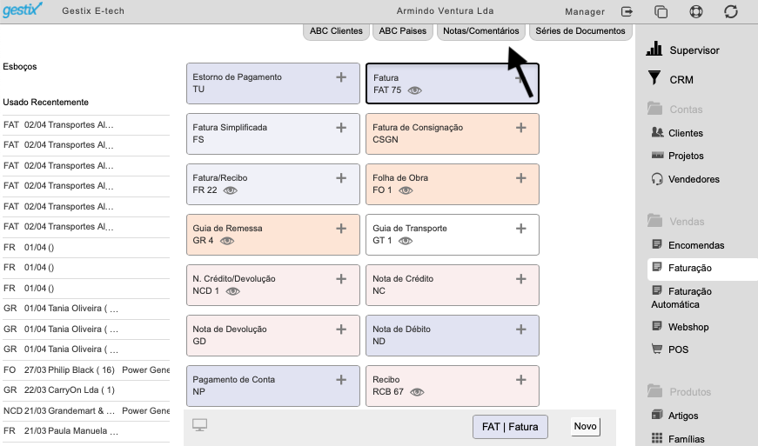Add new Guia de Transporte with plus
The width and height of the screenshot is (758, 446).
click(x=521, y=229)
